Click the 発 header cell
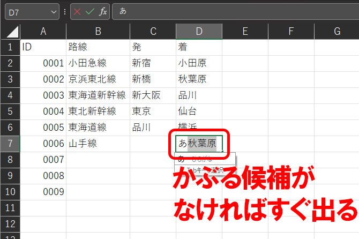 pyautogui.click(x=153, y=47)
